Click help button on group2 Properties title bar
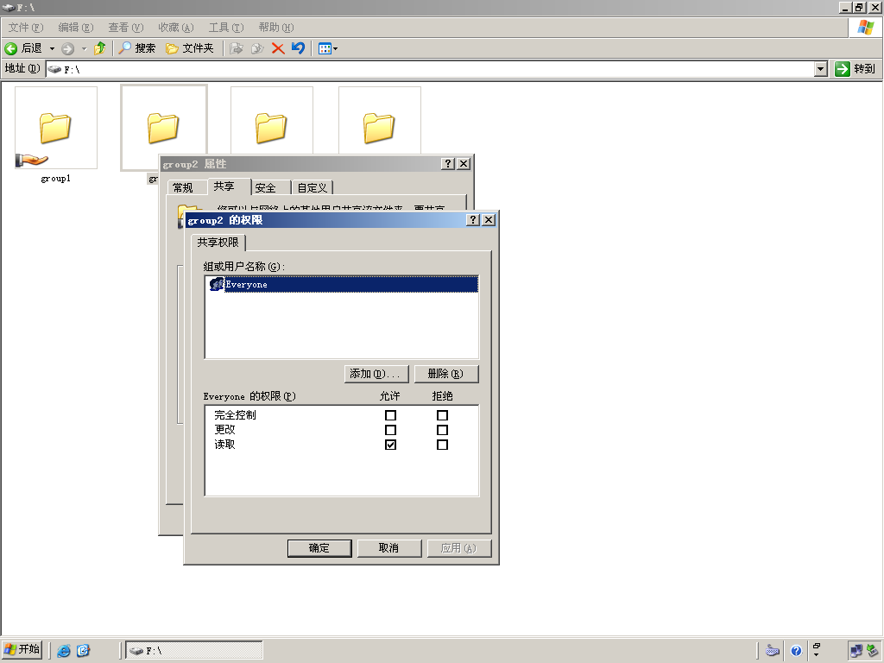The height and width of the screenshot is (663, 884). pos(448,163)
